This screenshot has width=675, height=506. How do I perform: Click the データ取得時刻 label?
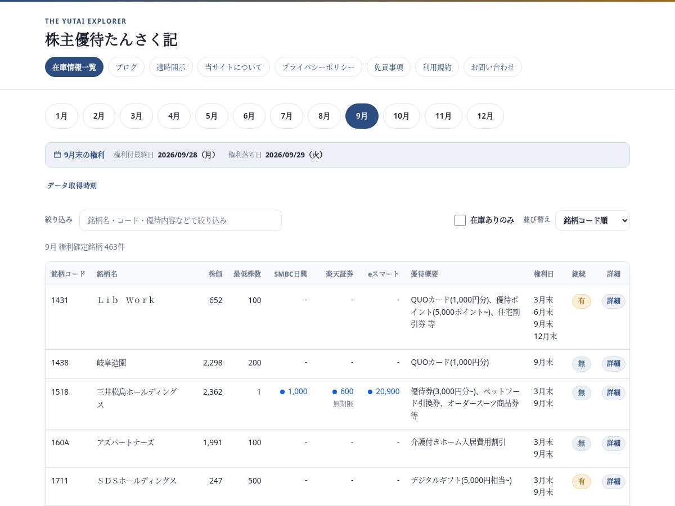[x=72, y=186]
